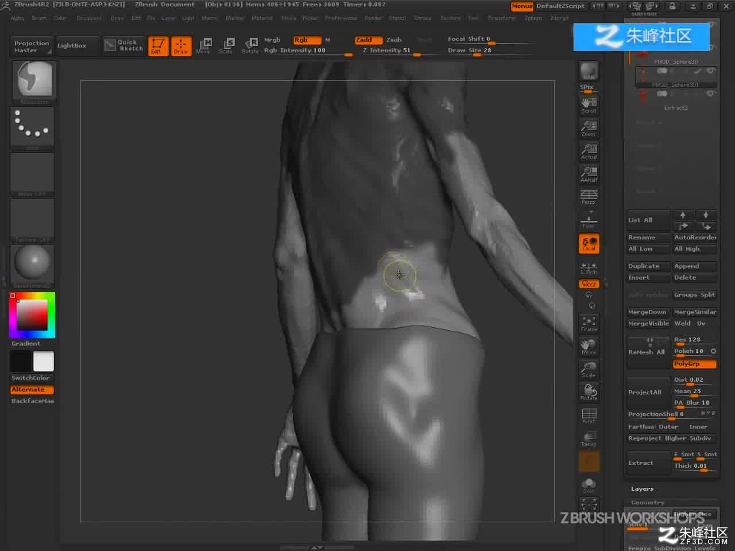
Task: Toggle Local transformations button
Action: point(589,244)
